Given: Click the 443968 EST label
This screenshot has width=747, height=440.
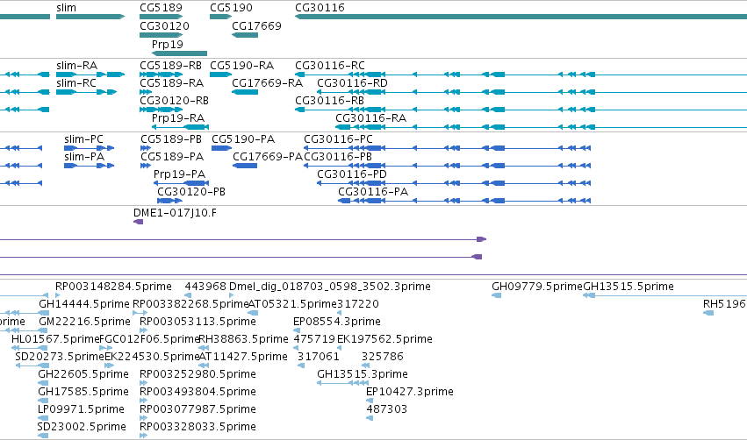Looking at the screenshot, I should pos(205,287).
